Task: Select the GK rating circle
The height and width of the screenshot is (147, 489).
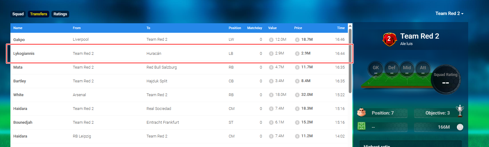Action: coord(376,70)
